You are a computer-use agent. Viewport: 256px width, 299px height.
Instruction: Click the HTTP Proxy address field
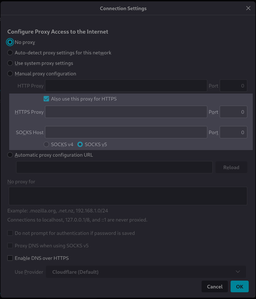(x=126, y=85)
